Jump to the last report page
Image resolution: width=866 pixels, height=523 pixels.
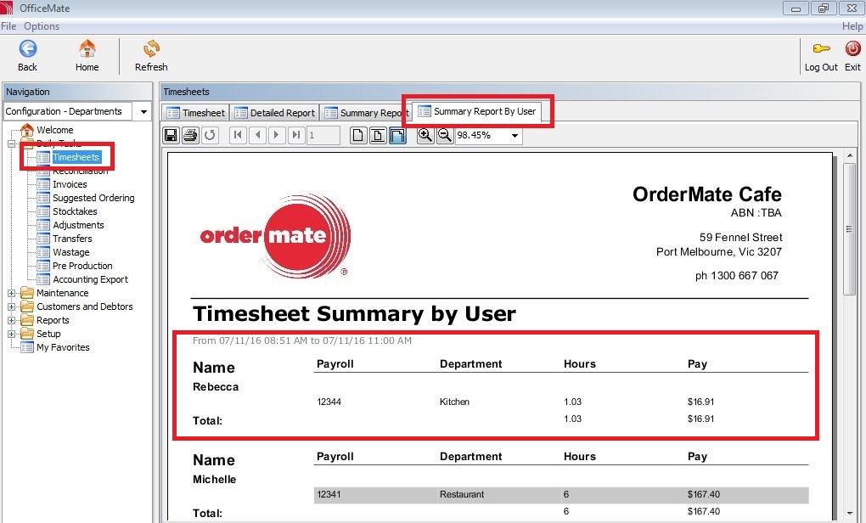pyautogui.click(x=296, y=135)
